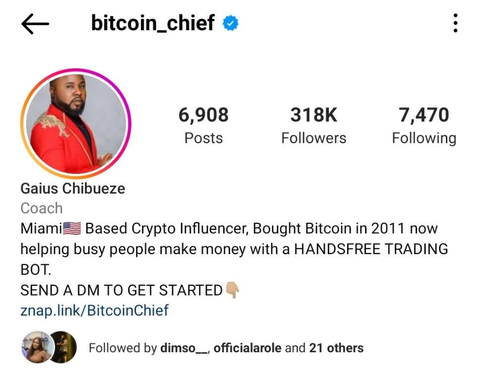This screenshot has height=376, width=496.
Task: Tap the blue verified badge
Action: pyautogui.click(x=231, y=23)
